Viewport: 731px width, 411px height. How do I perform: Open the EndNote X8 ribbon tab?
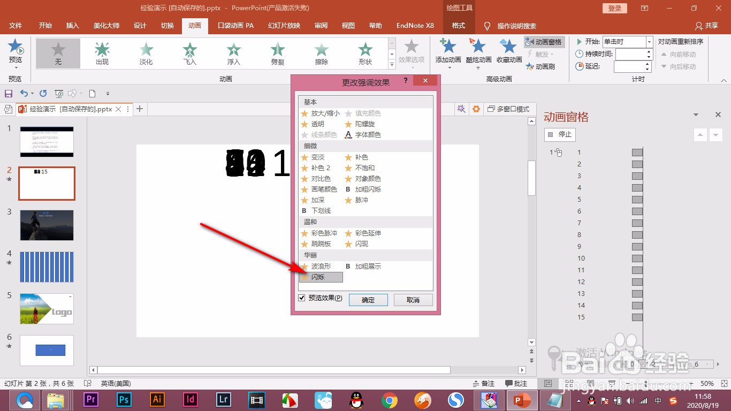[415, 25]
